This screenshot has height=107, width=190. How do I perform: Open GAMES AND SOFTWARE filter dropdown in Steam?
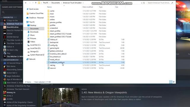[12, 7]
